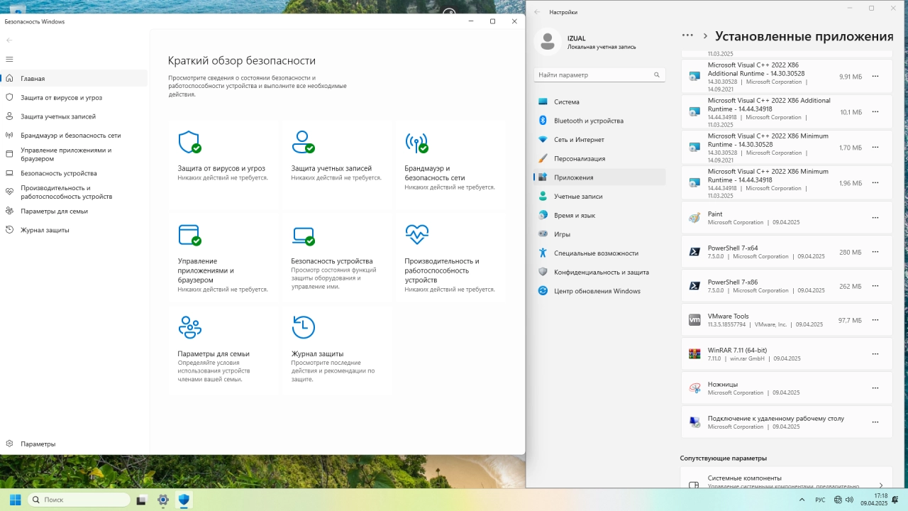This screenshot has width=908, height=511.
Task: Open the protection history clock tile icon
Action: (x=303, y=327)
